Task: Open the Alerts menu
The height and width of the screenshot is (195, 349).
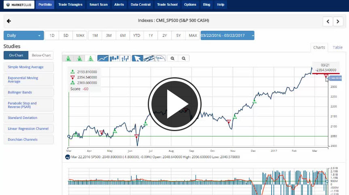Action: pos(119,5)
